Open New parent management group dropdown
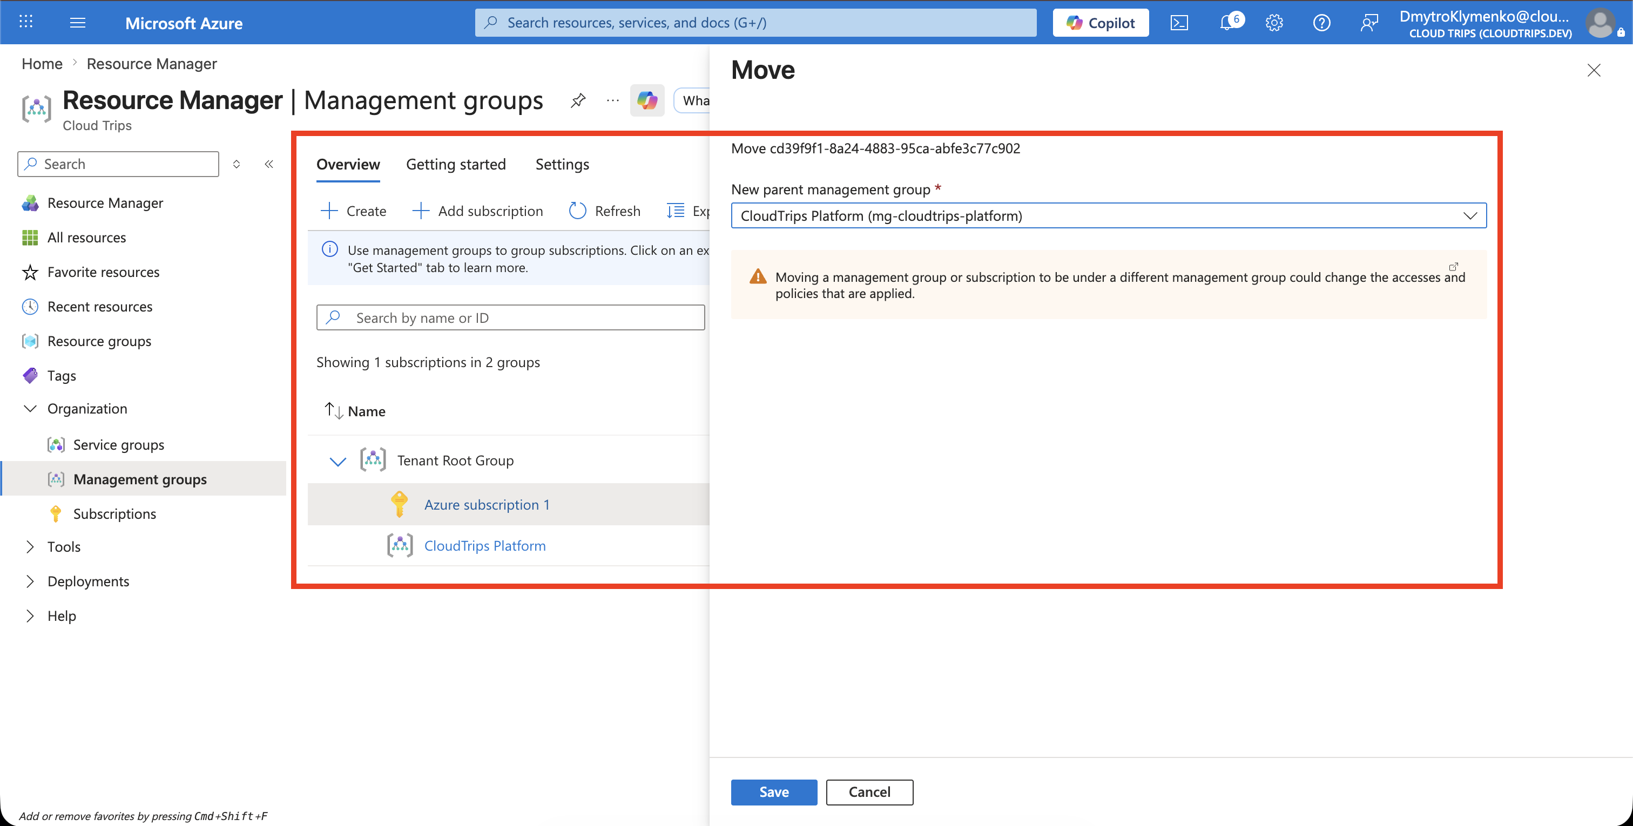 pos(1108,215)
